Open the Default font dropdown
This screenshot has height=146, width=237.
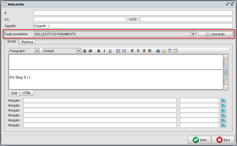click(x=79, y=51)
